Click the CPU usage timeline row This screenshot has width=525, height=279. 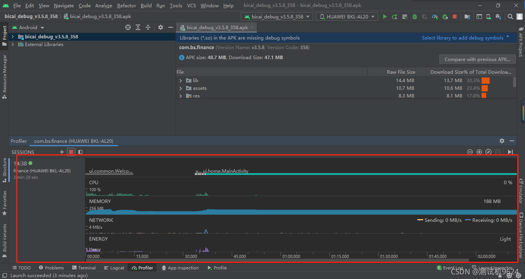(x=301, y=187)
